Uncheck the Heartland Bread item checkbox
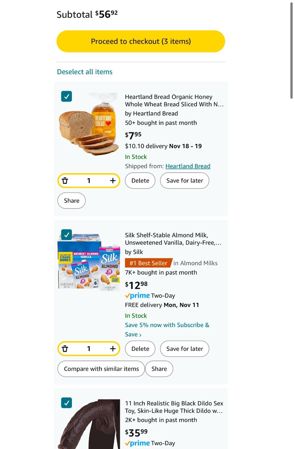Viewport: 295px width, 449px height. [67, 96]
